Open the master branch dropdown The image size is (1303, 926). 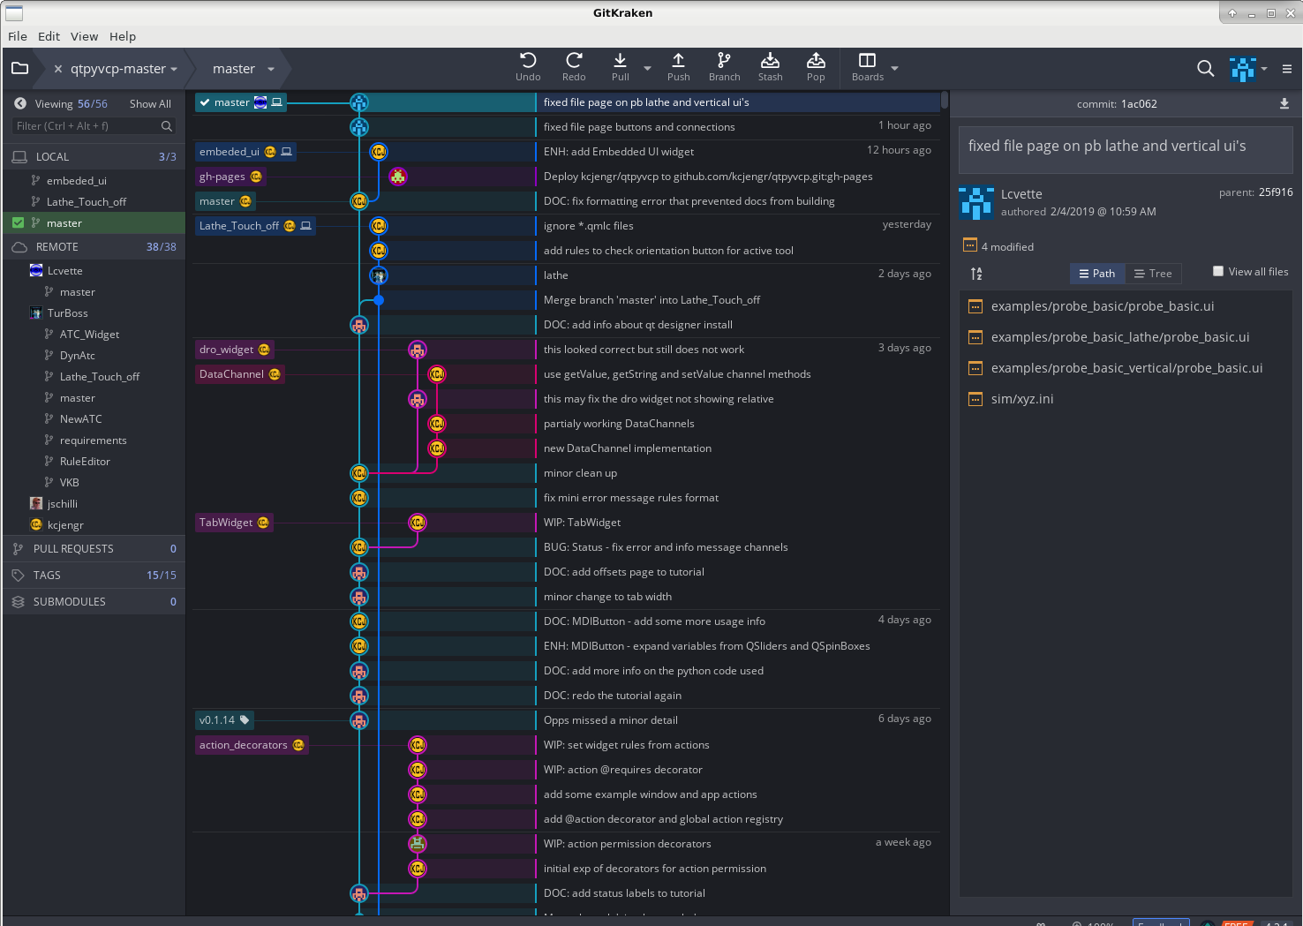(271, 69)
